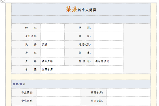Select the empty 婚姻状况 value cell
Screen dimensions: 159x106
[108, 45]
